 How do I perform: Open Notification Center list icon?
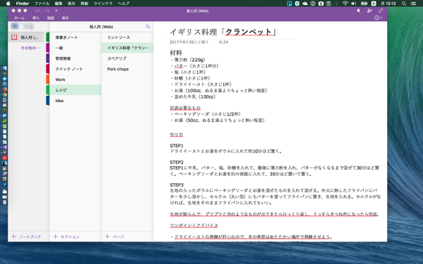[413, 4]
